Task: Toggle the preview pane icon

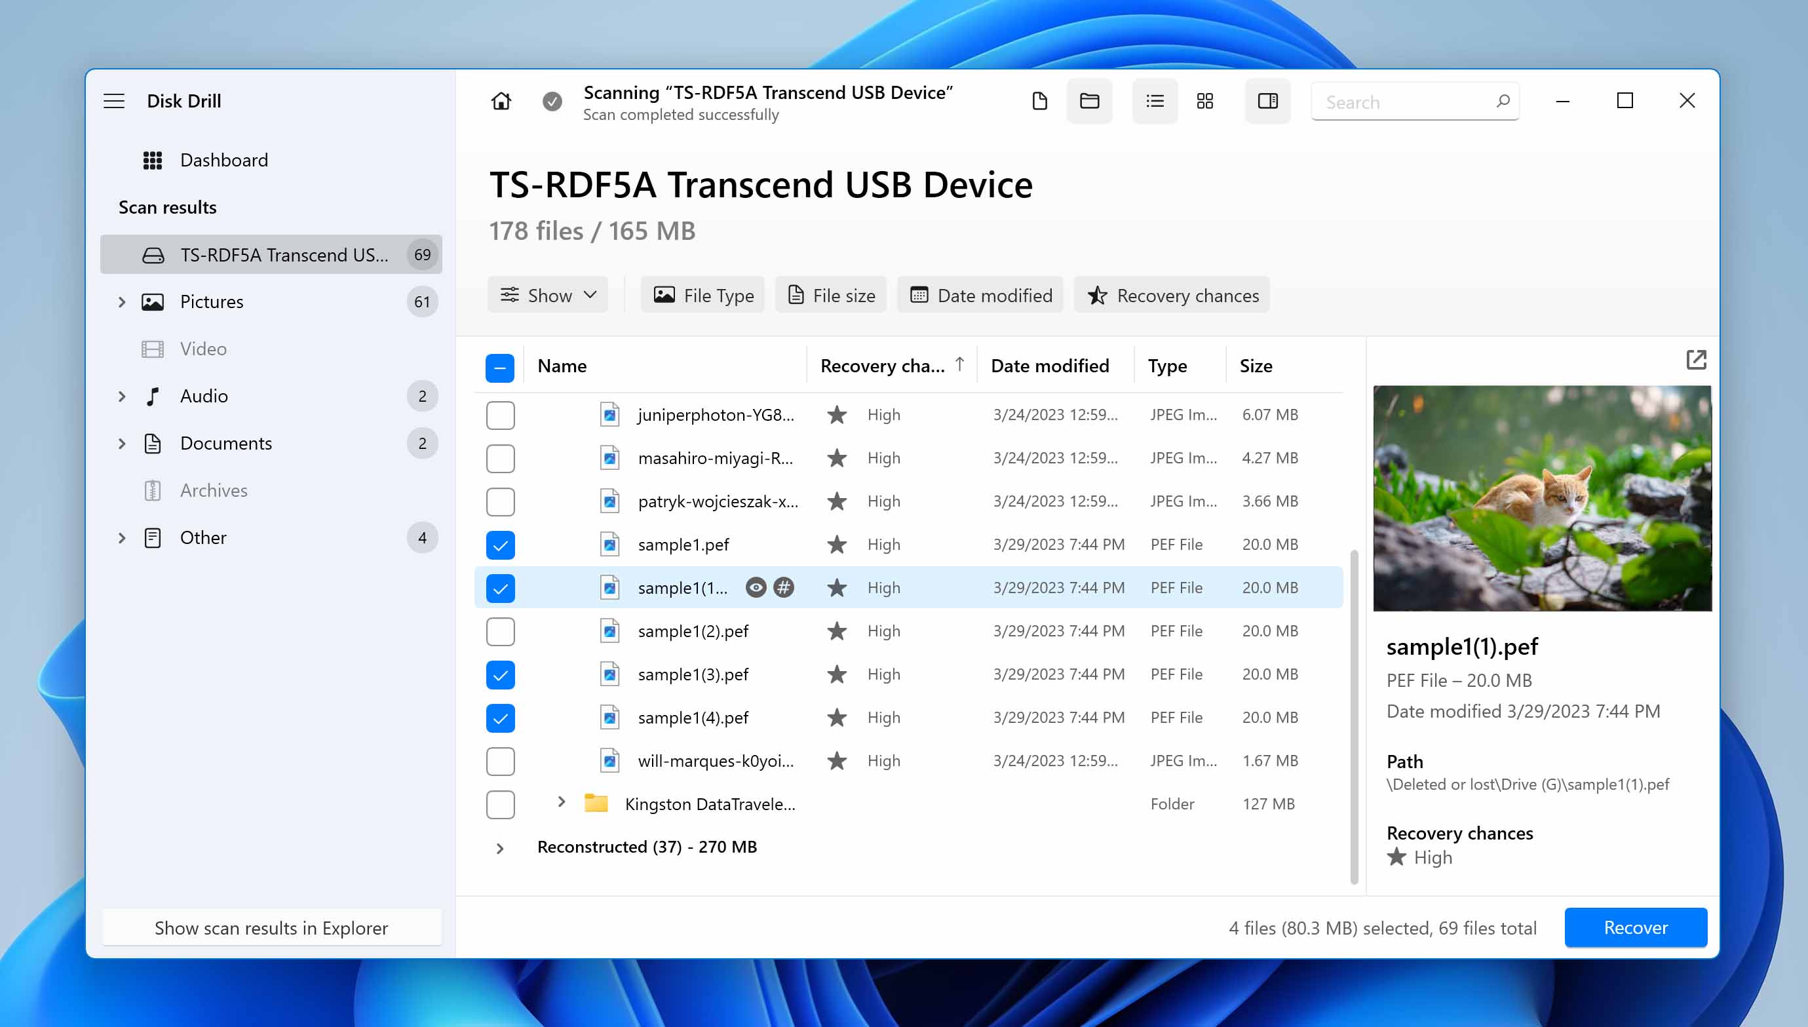Action: pos(1268,101)
